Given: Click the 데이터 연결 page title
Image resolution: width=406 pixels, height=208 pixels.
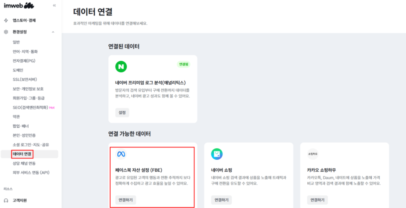Looking at the screenshot, I should click(x=93, y=12).
